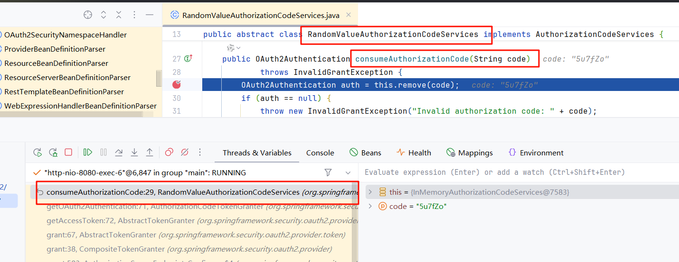This screenshot has width=679, height=262.
Task: Open View Breakpoints icon
Action: pyautogui.click(x=169, y=153)
